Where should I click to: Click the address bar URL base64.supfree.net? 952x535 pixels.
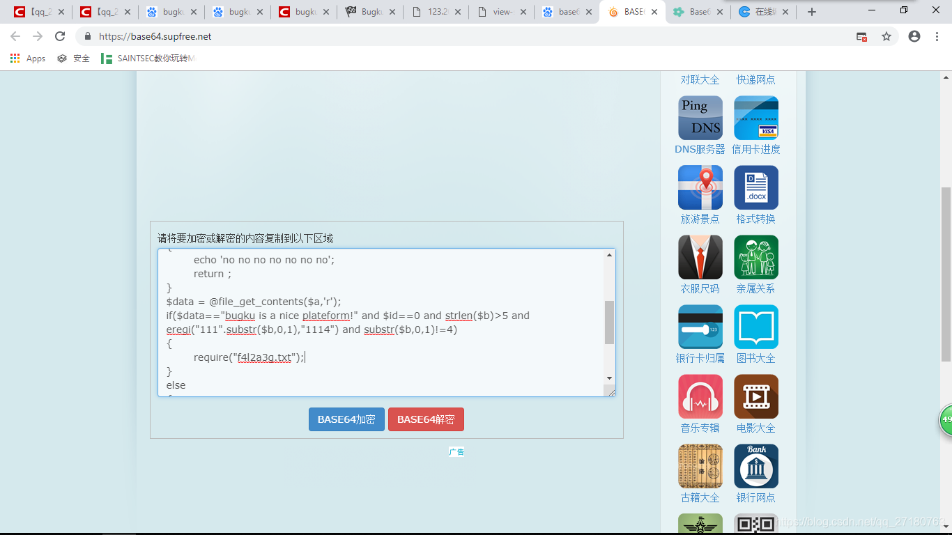pos(155,36)
